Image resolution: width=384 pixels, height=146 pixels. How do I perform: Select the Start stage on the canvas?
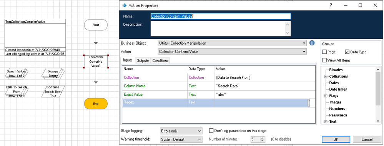96,25
